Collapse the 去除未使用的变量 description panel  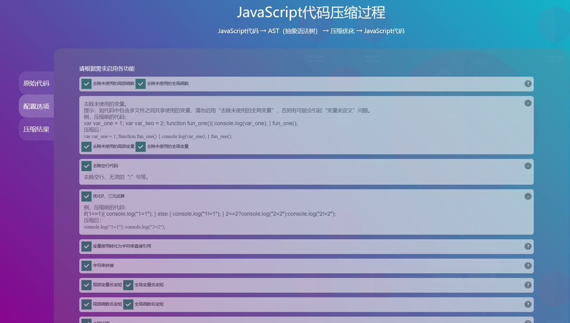click(527, 102)
